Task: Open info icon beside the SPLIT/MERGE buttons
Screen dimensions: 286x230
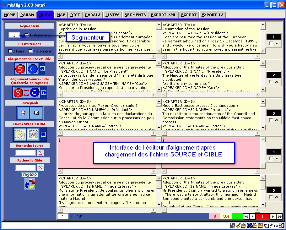Action: pyautogui.click(x=43, y=134)
